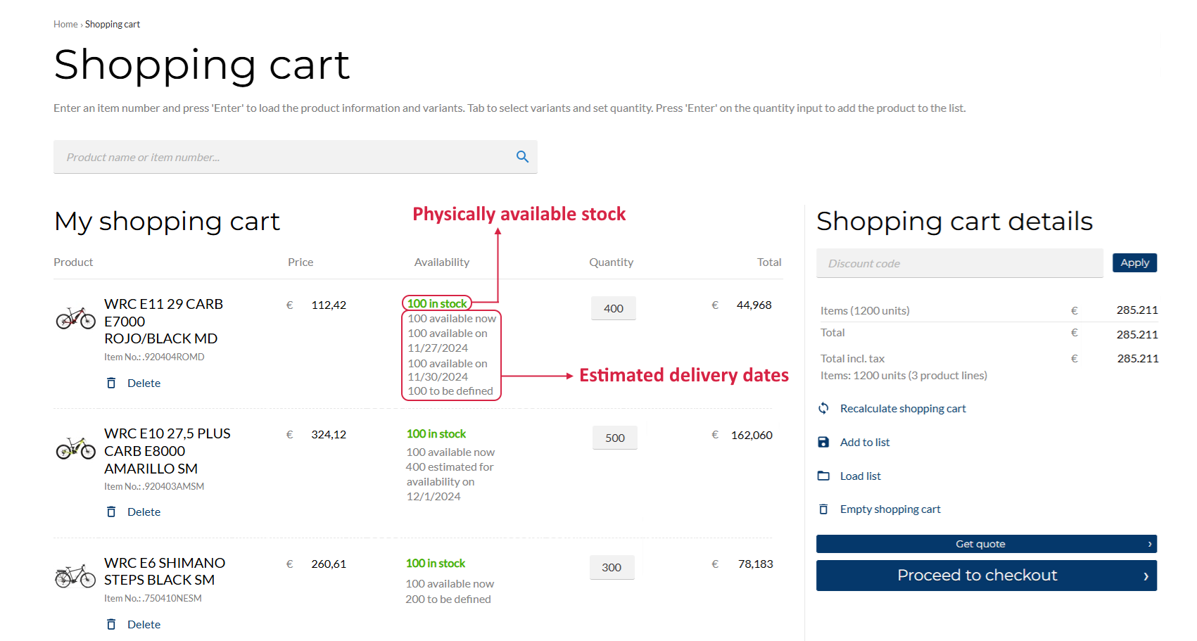
Task: Open the Home breadcrumb link
Action: tap(65, 24)
